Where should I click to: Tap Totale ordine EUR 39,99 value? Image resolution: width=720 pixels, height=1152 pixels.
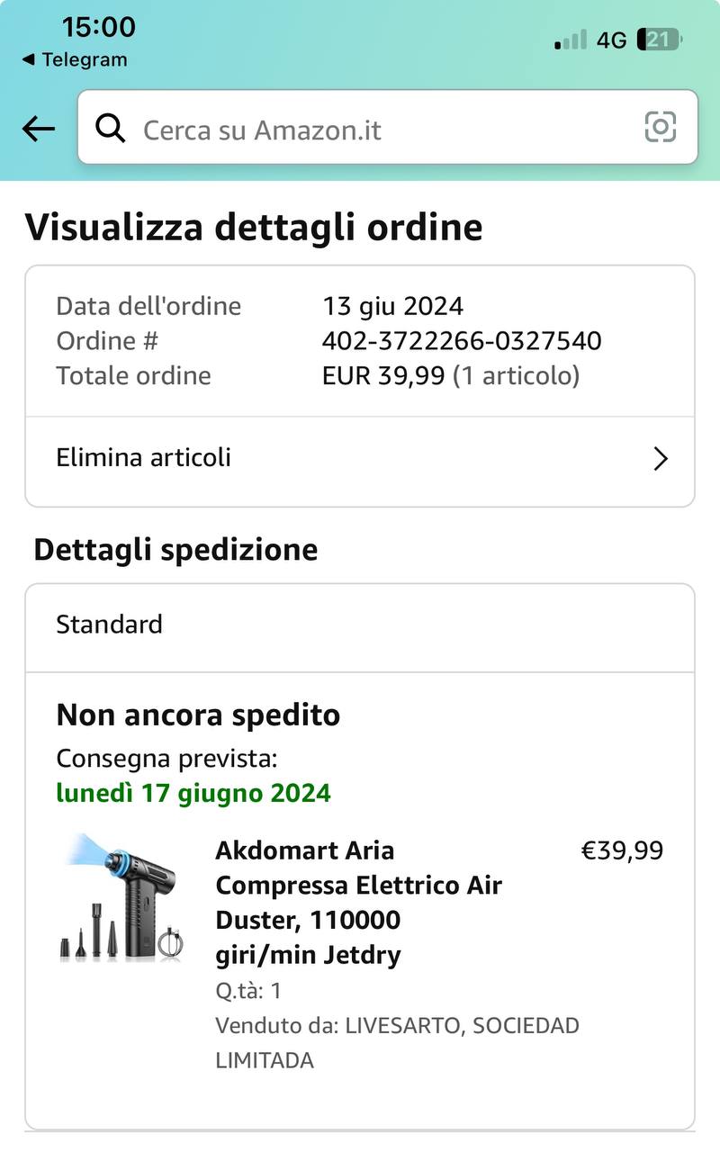coord(450,375)
